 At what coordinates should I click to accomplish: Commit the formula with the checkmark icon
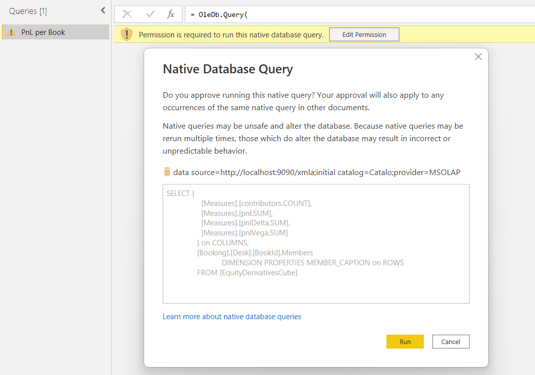coord(150,14)
